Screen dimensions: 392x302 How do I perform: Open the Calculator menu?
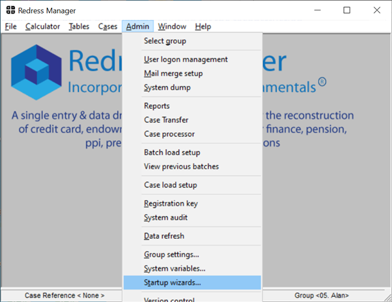[x=42, y=27]
